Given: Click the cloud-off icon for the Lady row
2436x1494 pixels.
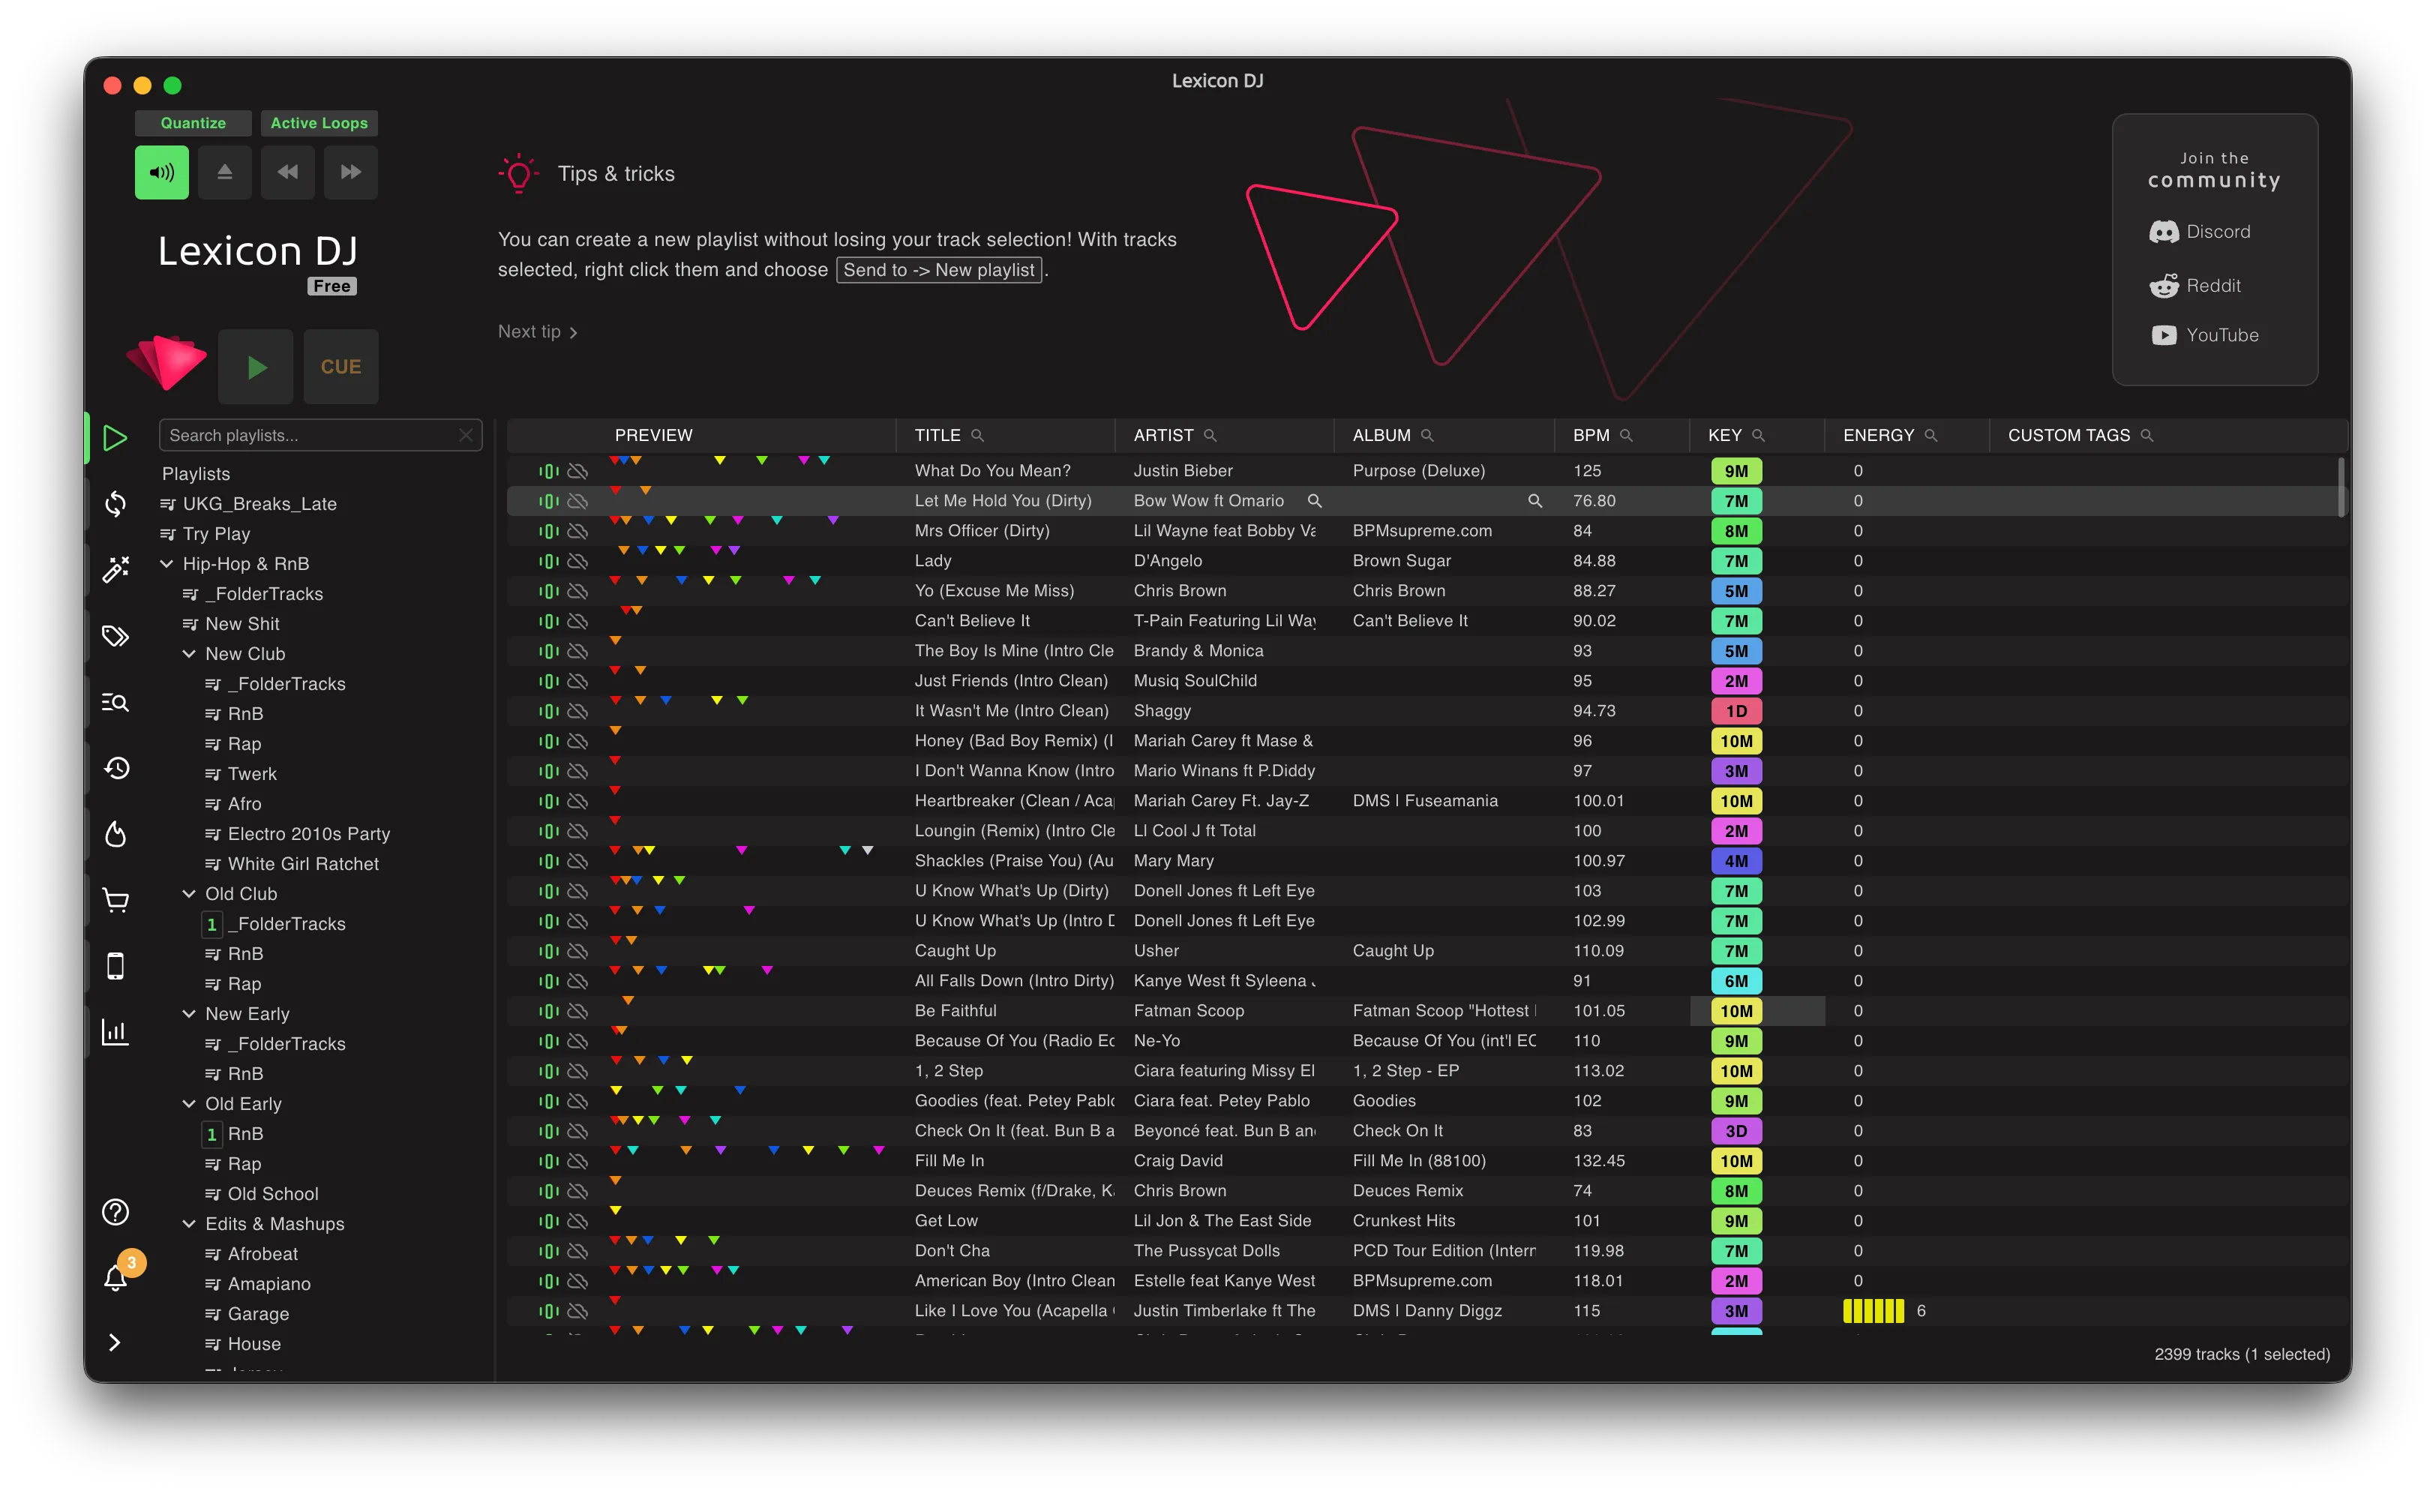Looking at the screenshot, I should (x=578, y=562).
